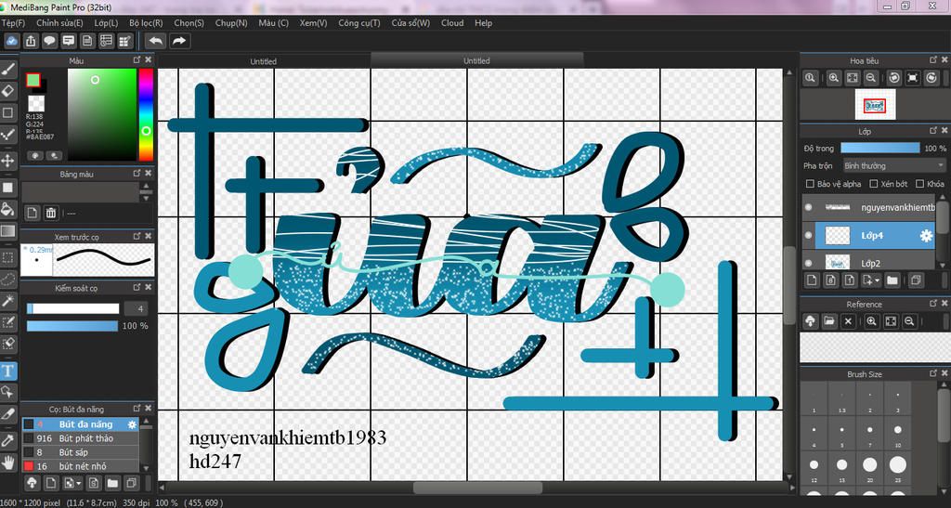
Task: Click the Navigator preview thumbnail
Action: (x=875, y=105)
